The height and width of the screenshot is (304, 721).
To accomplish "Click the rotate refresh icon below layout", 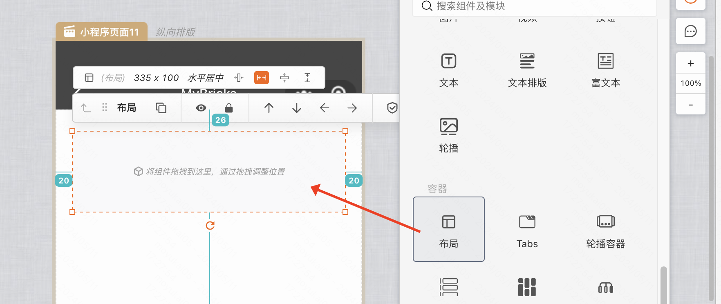I will 210,226.
